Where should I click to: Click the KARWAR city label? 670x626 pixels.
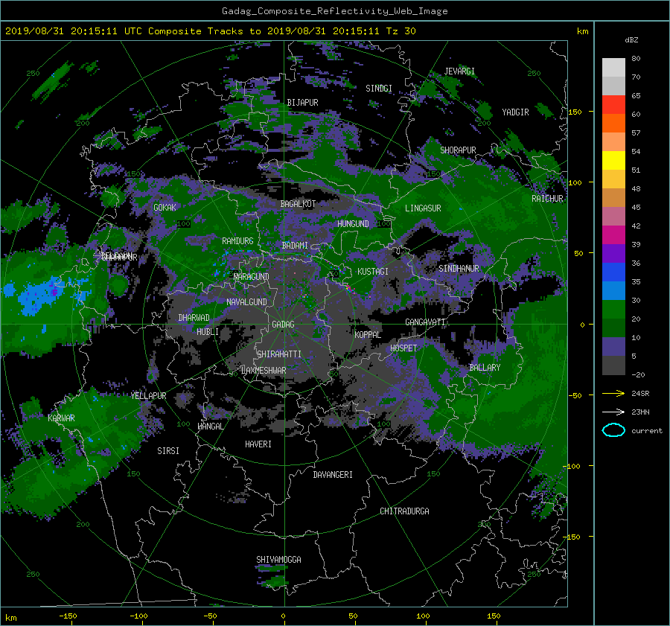[x=61, y=418]
